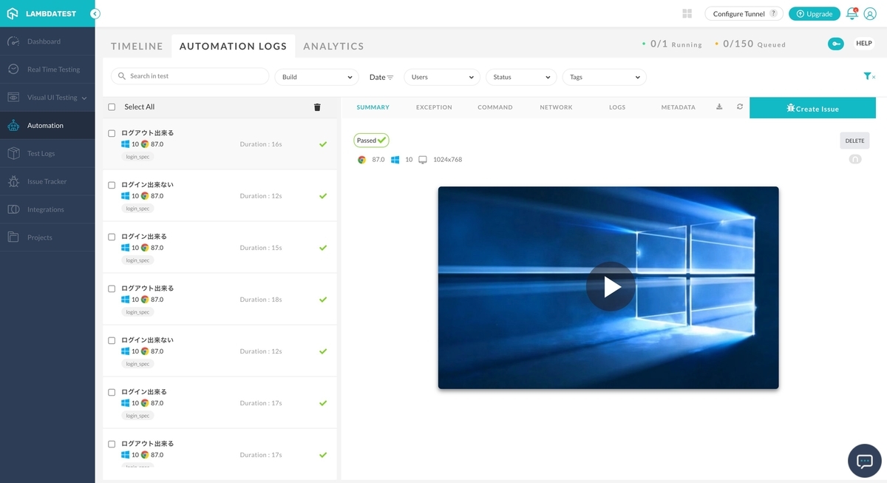Click the 0/150 Queued counter

click(x=750, y=44)
